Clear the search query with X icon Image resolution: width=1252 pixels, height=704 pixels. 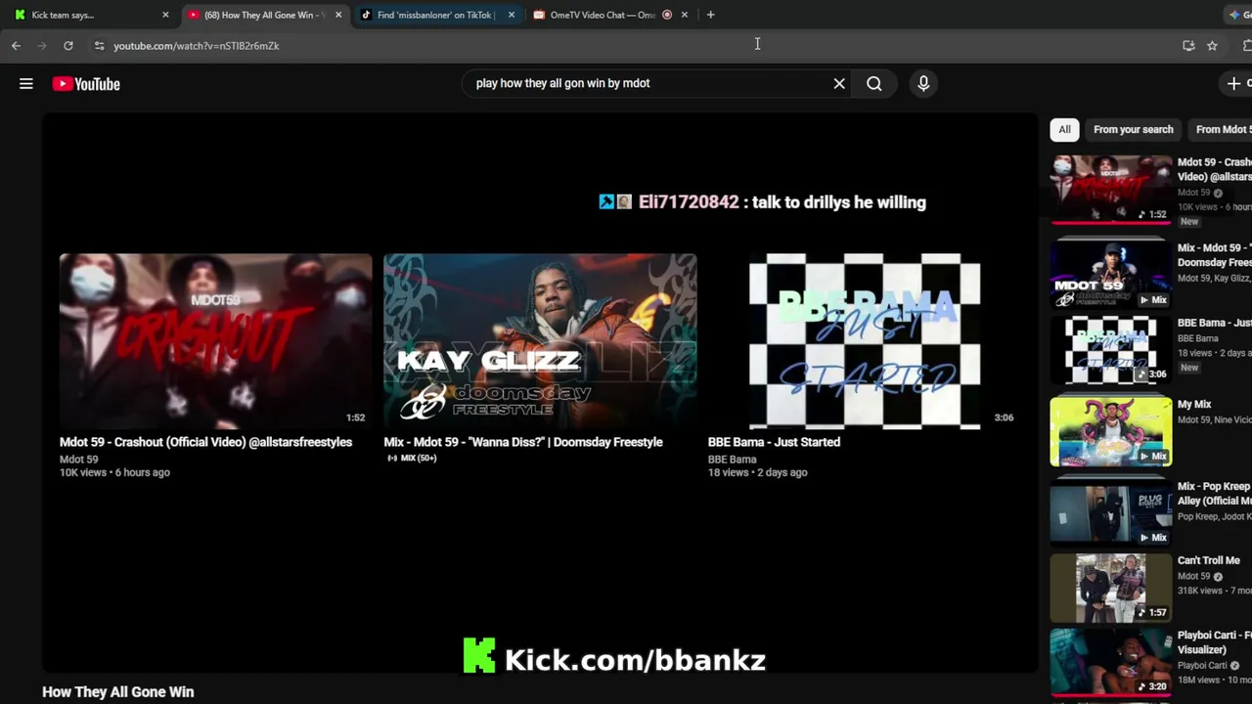pyautogui.click(x=839, y=84)
